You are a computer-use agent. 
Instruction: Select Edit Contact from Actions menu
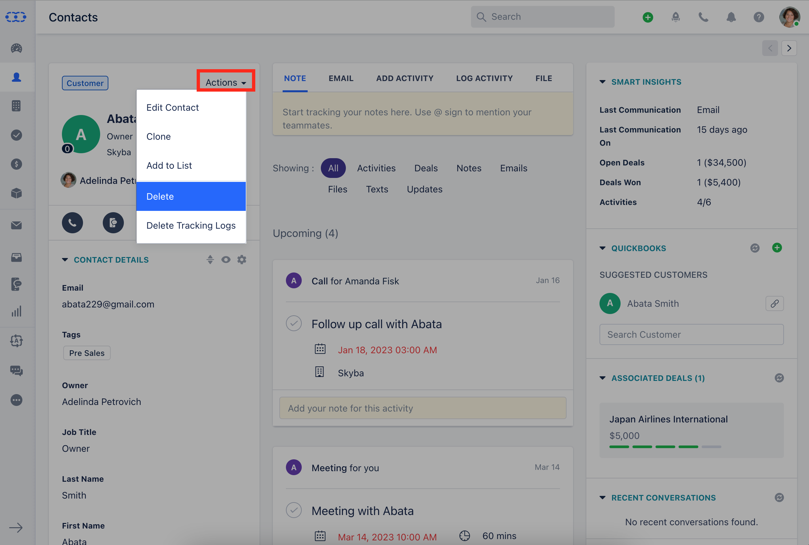[x=191, y=107]
